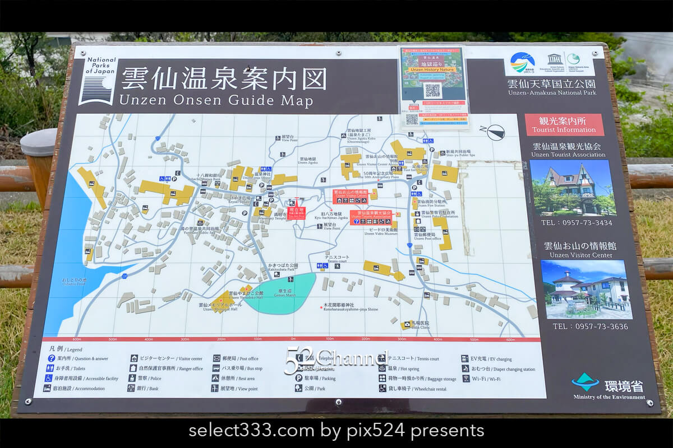The height and width of the screenshot is (448, 673).
Task: Click the Shin-yu Public Spa label
Action: pos(460,153)
